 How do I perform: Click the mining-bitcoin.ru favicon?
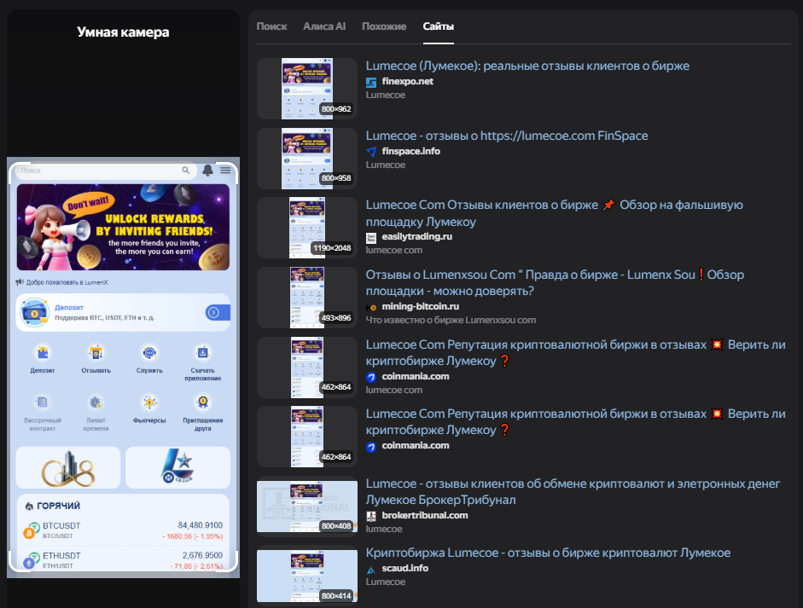coord(371,307)
